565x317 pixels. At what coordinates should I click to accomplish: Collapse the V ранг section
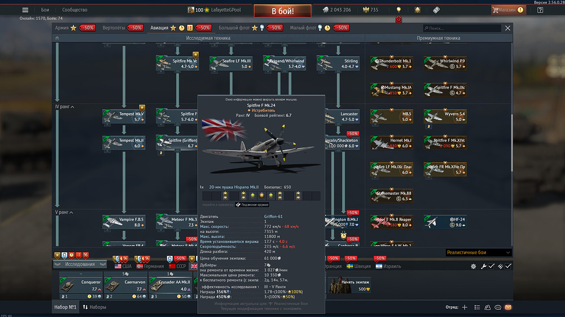pos(64,212)
